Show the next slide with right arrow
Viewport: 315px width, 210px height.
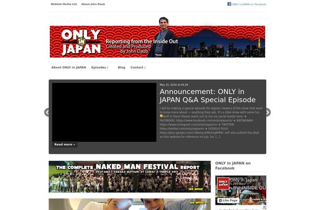[x=268, y=112]
